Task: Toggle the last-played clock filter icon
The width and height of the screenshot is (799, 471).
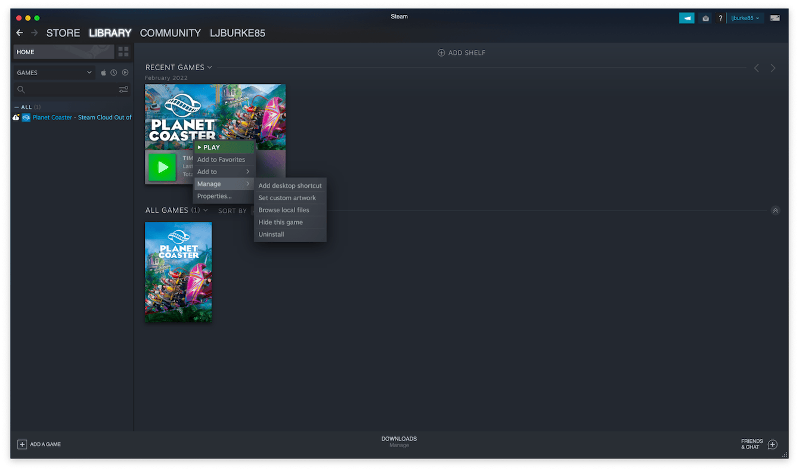Action: coord(113,72)
